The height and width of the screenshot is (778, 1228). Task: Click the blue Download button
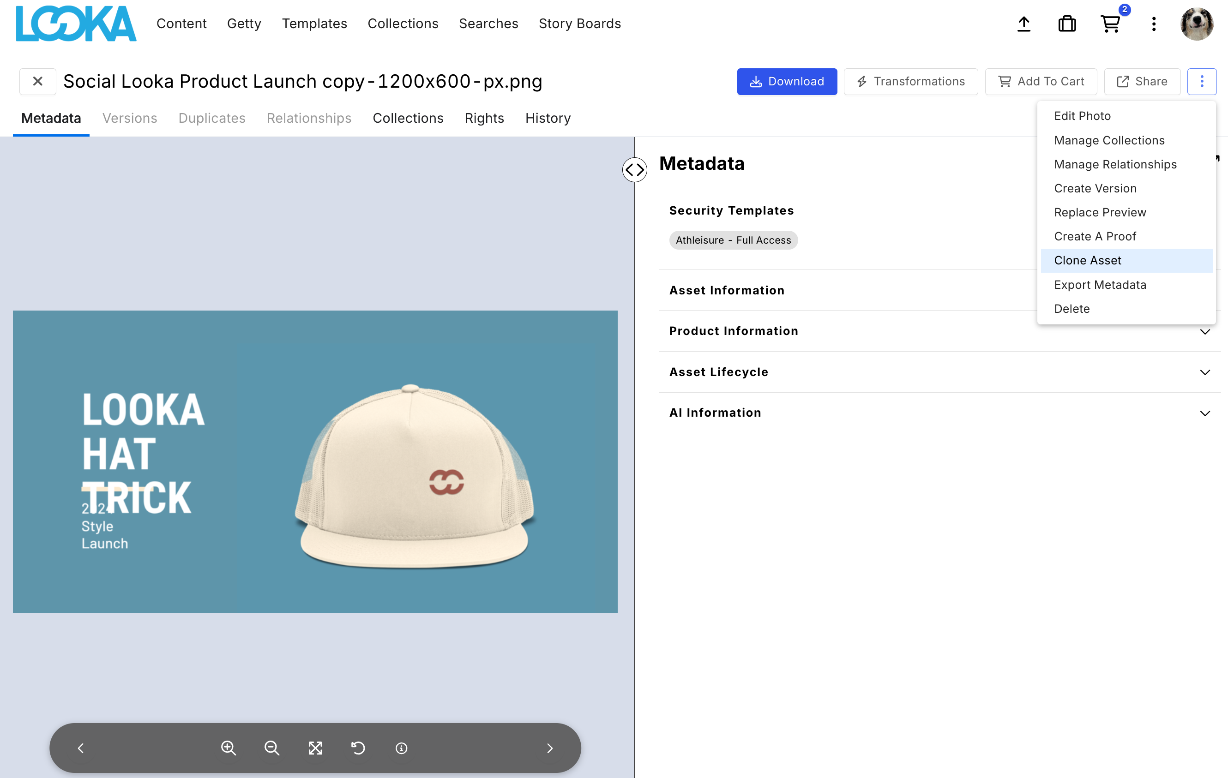click(x=786, y=82)
